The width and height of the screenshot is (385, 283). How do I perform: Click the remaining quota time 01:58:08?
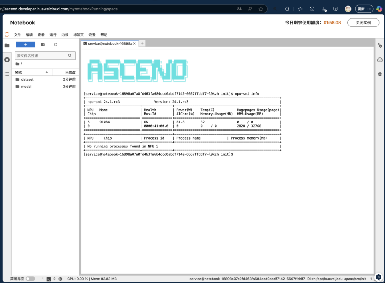[332, 22]
